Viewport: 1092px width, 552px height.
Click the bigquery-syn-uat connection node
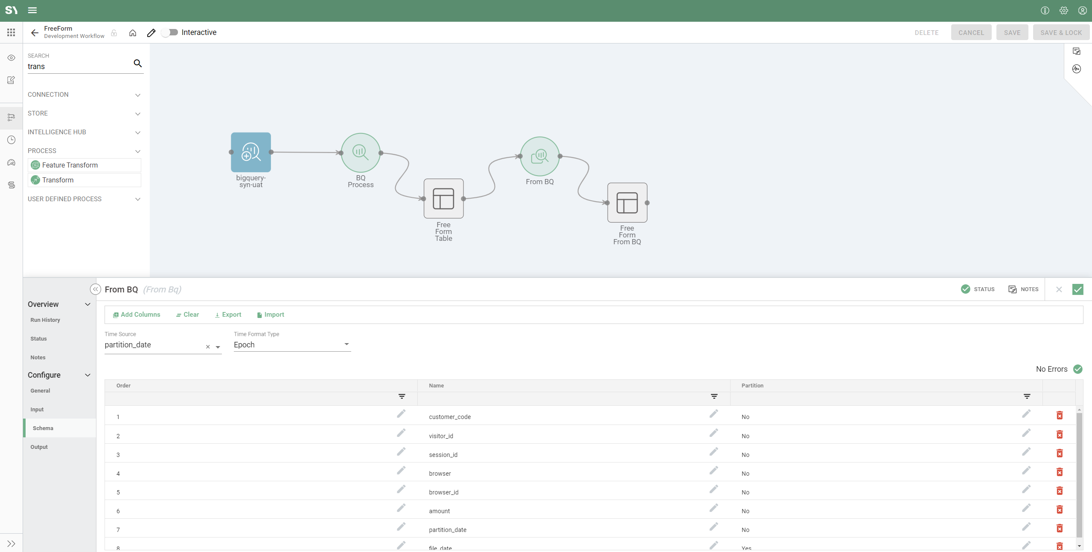click(251, 152)
